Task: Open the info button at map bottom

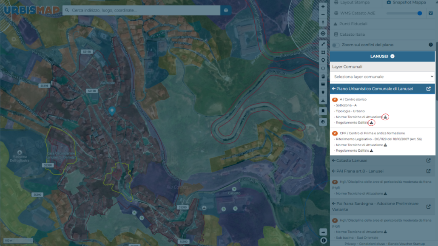Action: (x=323, y=240)
